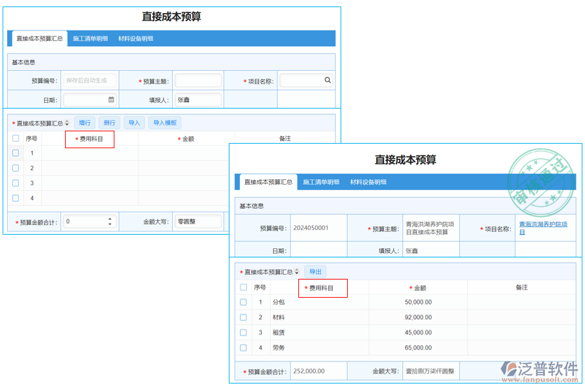Check the checkbox on row 1
The height and width of the screenshot is (390, 585).
click(15, 153)
